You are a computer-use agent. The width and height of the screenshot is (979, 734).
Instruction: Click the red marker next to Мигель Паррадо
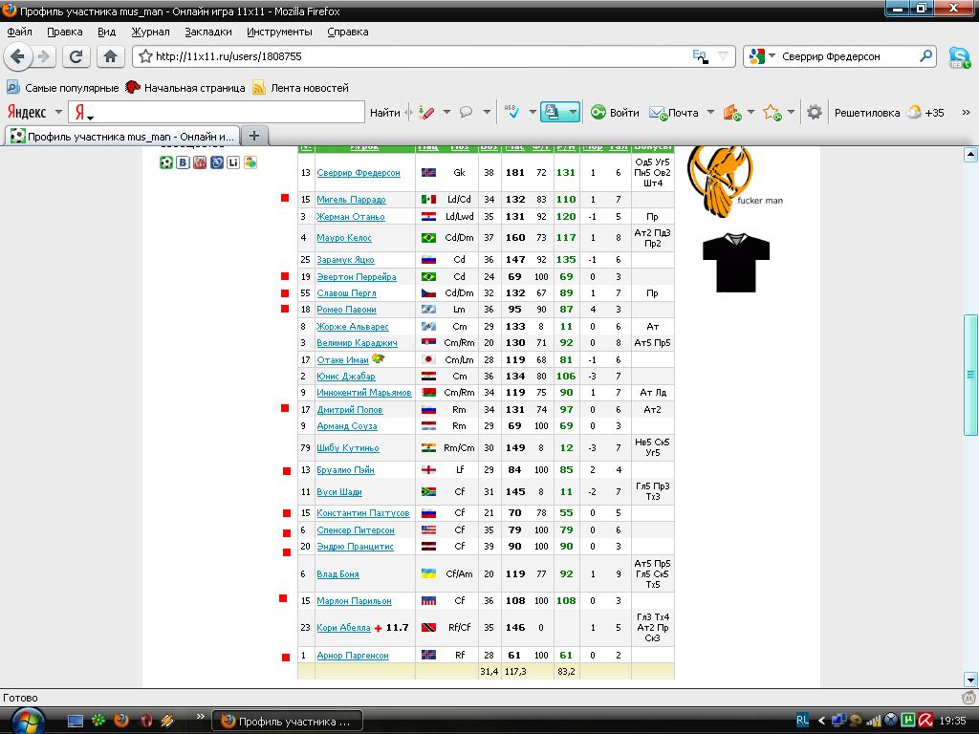click(x=285, y=199)
